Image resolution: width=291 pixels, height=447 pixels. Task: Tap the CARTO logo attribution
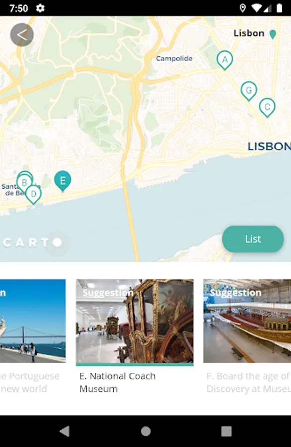pyautogui.click(x=32, y=242)
